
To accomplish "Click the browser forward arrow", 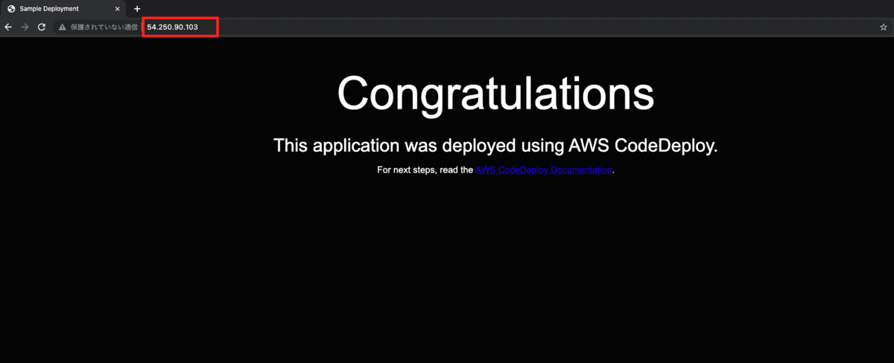I will [x=25, y=28].
